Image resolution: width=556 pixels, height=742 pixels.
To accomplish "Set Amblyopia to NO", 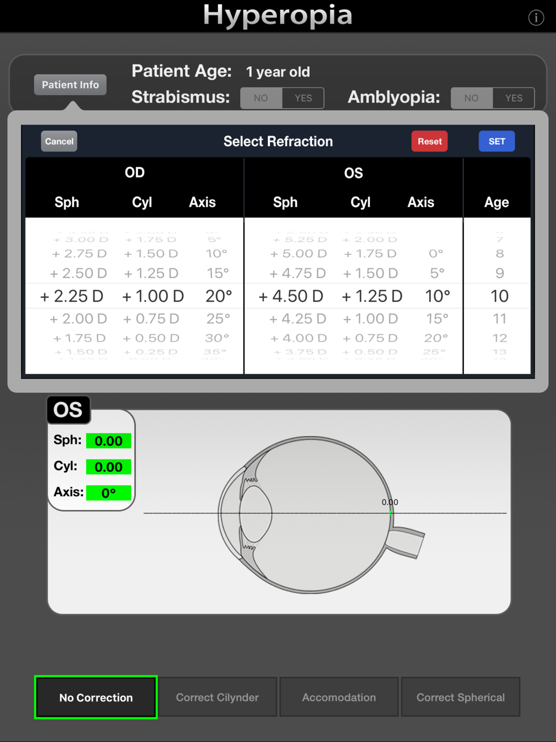I will [x=471, y=98].
